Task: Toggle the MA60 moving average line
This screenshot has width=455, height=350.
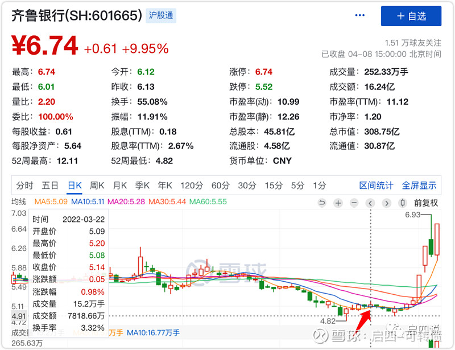Action: pos(208,201)
